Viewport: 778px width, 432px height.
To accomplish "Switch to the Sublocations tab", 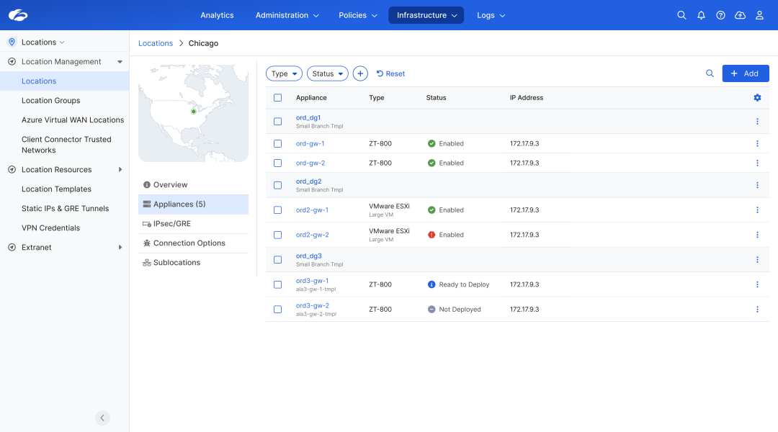I will [176, 263].
